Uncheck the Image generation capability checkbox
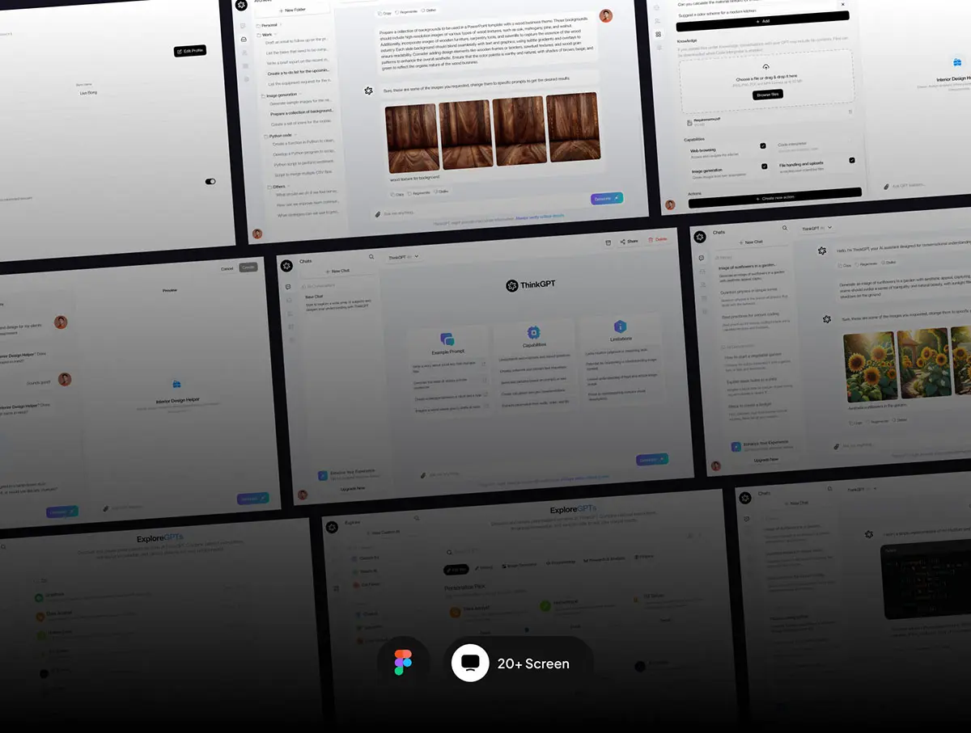The width and height of the screenshot is (971, 733). (x=765, y=166)
